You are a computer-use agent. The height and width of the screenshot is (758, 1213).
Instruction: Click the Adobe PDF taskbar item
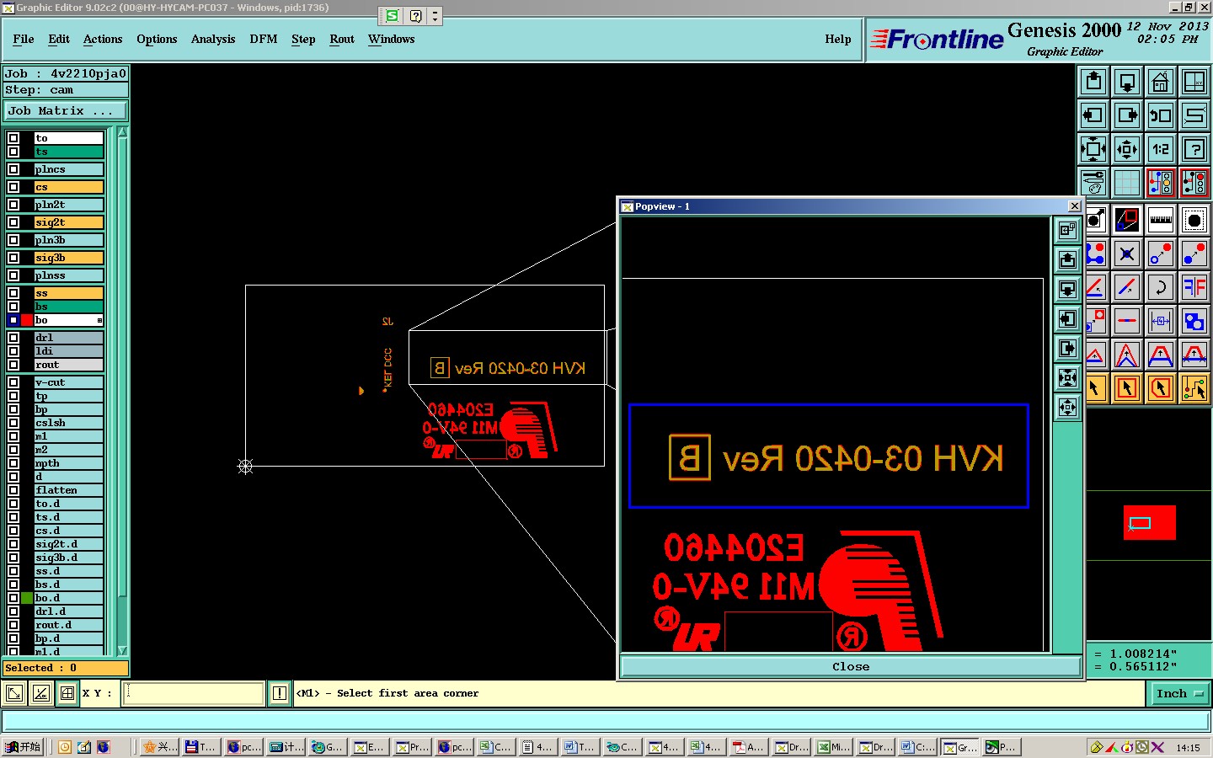749,747
